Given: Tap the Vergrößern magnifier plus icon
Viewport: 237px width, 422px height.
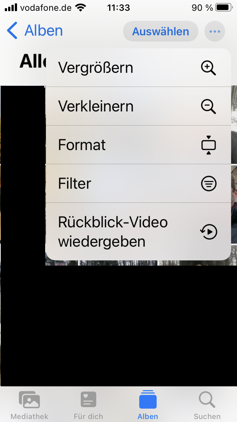Looking at the screenshot, I should pos(208,68).
